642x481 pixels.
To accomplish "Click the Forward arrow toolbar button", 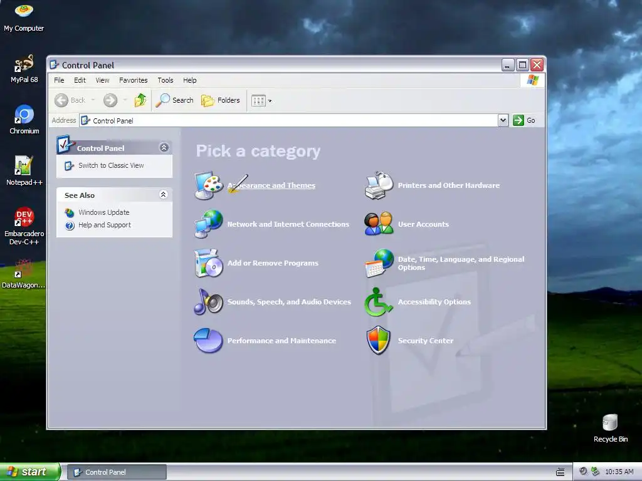I will (x=110, y=100).
